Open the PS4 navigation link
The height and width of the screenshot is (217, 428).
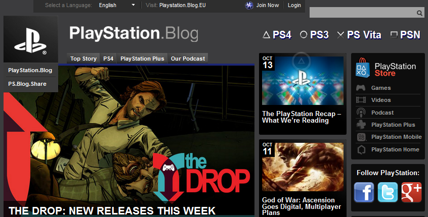[282, 35]
